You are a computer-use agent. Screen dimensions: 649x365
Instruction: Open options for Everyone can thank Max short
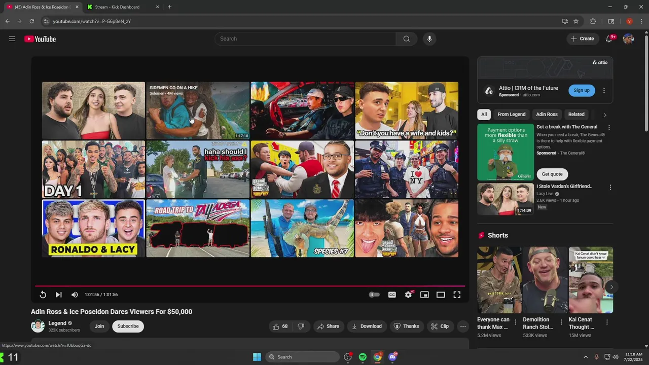pos(516,322)
